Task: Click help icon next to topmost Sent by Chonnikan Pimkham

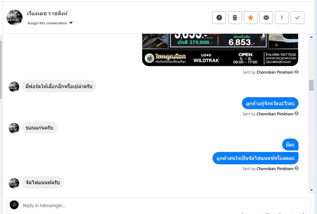Action: pos(296,72)
